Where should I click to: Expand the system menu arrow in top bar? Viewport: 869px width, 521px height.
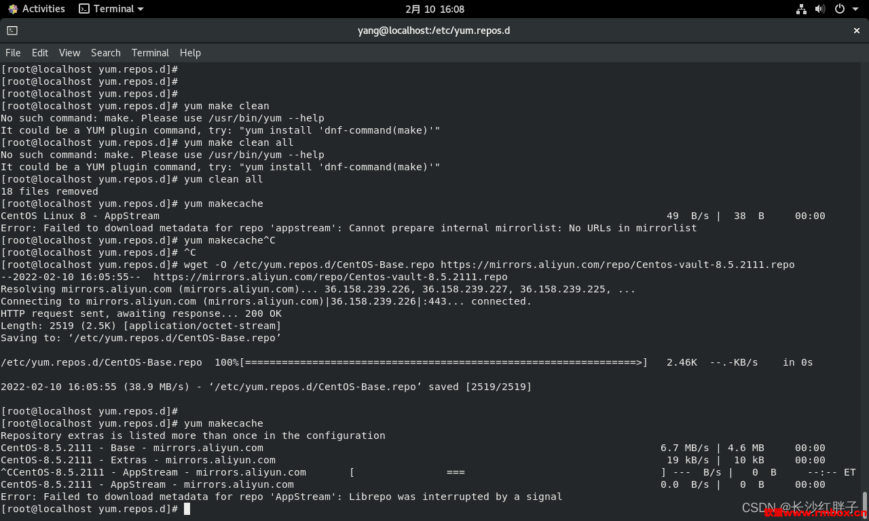coord(854,9)
